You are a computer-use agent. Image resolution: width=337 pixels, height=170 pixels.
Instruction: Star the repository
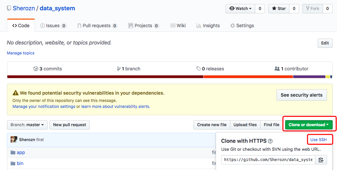pyautogui.click(x=279, y=9)
